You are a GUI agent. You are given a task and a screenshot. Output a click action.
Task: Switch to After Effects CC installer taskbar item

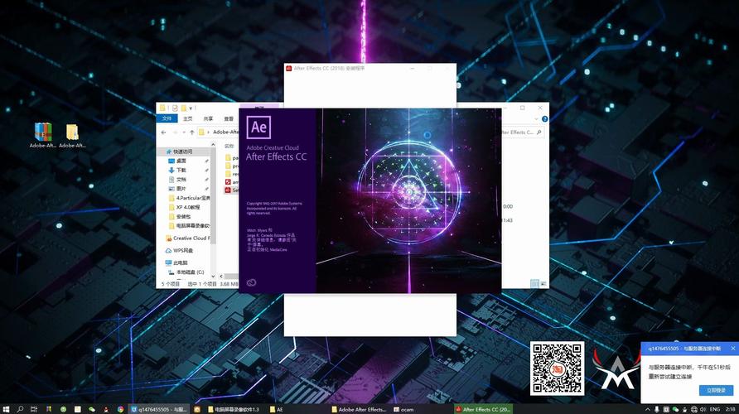point(483,409)
